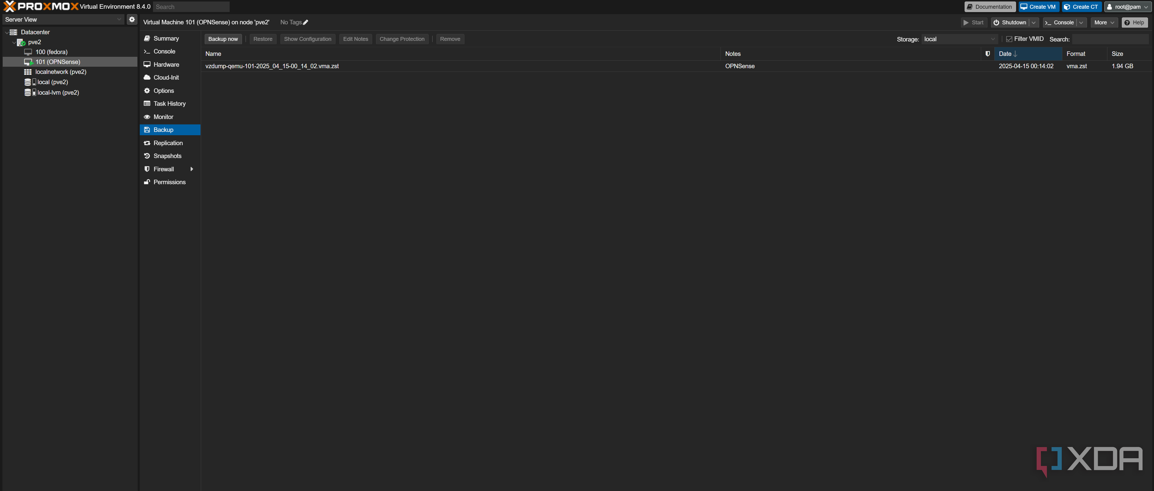The width and height of the screenshot is (1154, 491).
Task: Open the Console dropdown arrow in header
Action: [x=1081, y=23]
